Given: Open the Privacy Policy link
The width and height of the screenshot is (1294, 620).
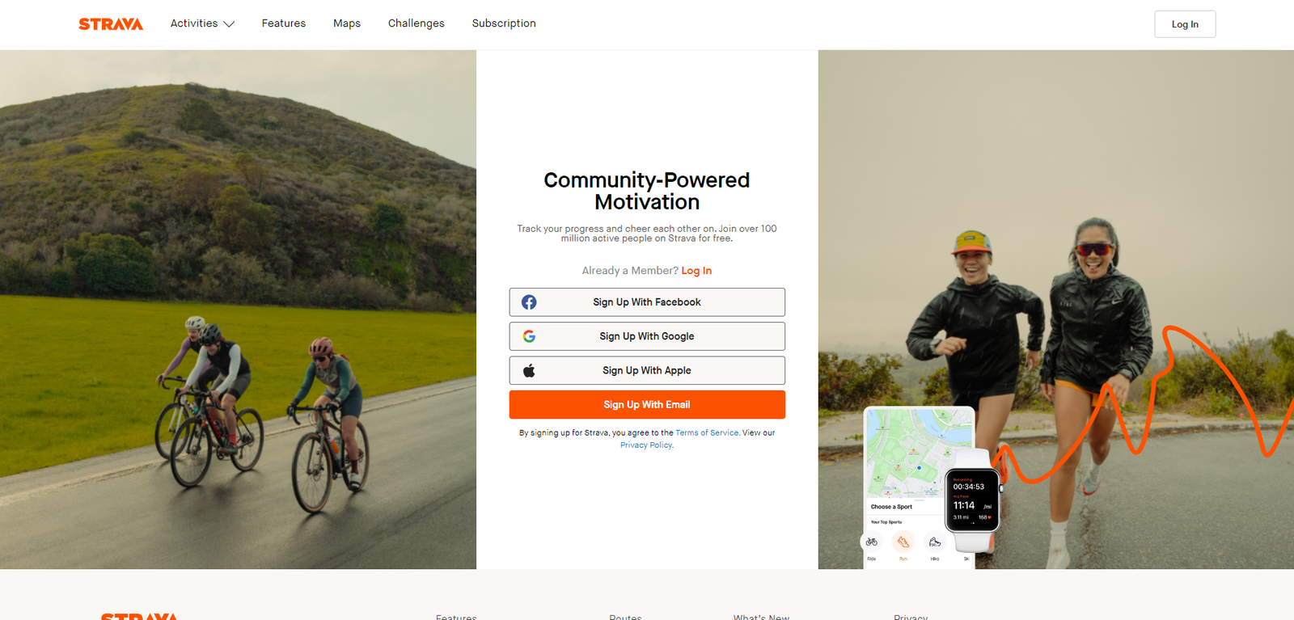Looking at the screenshot, I should [x=646, y=445].
